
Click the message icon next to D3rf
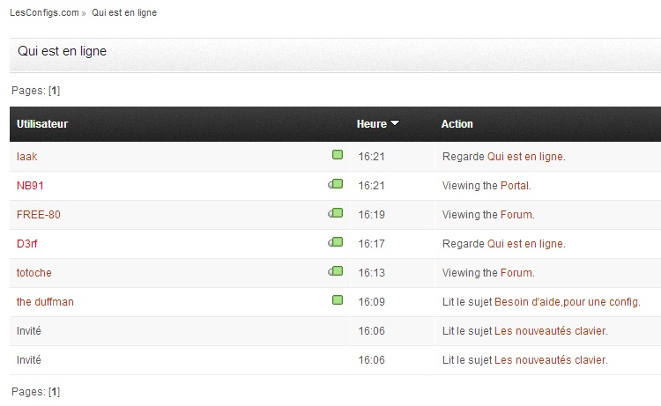[x=336, y=242]
